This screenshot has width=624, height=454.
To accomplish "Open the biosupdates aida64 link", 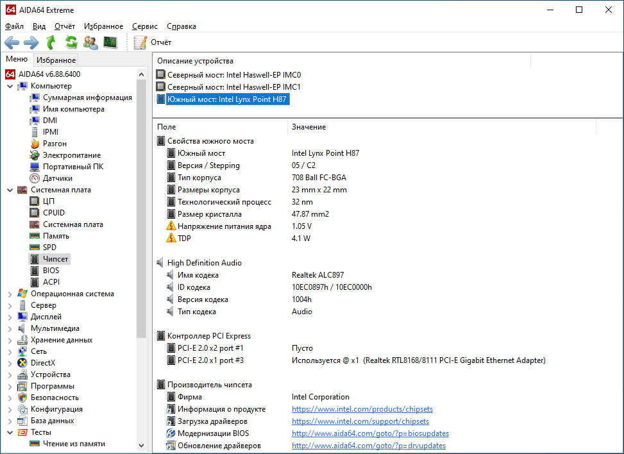I will click(x=370, y=433).
